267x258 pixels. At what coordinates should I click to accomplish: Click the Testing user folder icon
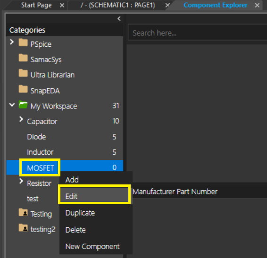(23, 212)
